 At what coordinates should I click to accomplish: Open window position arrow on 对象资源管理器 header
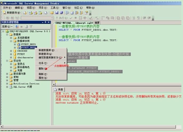point(43,22)
